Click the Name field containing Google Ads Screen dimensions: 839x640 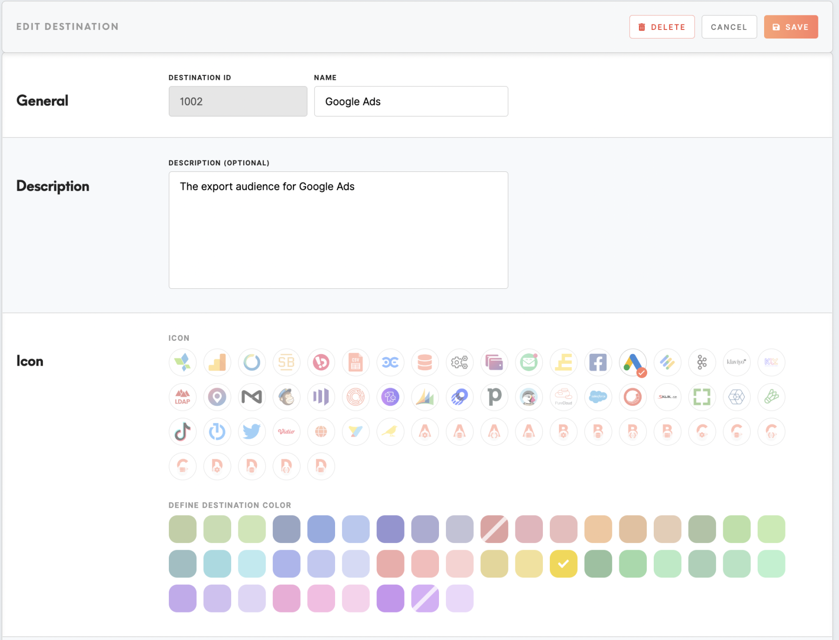pos(411,101)
